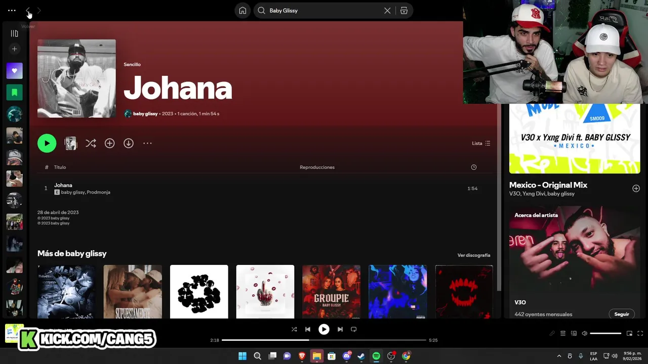The height and width of the screenshot is (364, 648).
Task: Open Discord from the taskbar
Action: [x=347, y=356]
